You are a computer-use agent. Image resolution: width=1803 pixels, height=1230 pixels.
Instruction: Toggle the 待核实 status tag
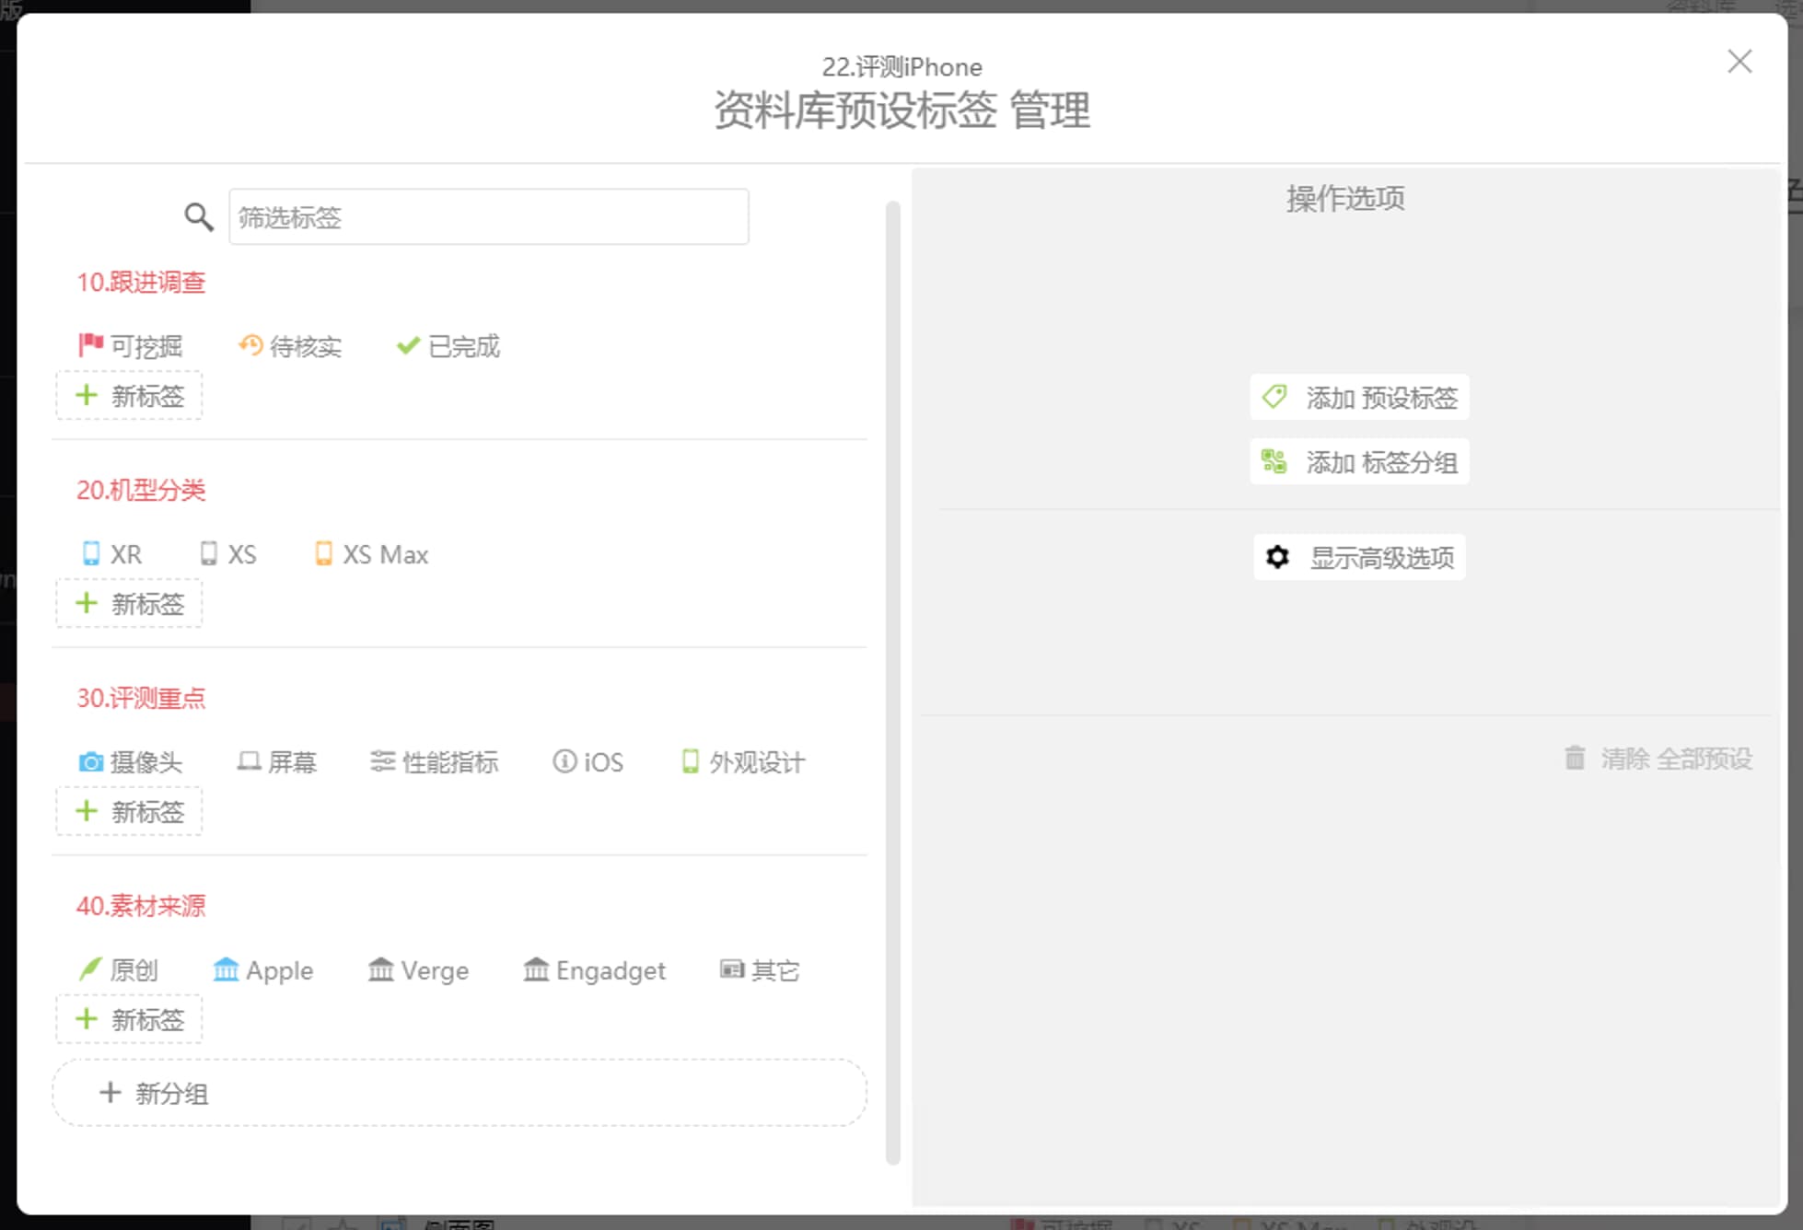tap(292, 346)
